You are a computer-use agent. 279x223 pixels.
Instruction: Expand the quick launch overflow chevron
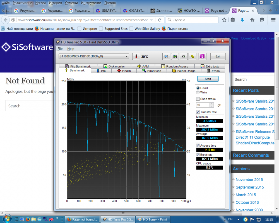coord(57,218)
